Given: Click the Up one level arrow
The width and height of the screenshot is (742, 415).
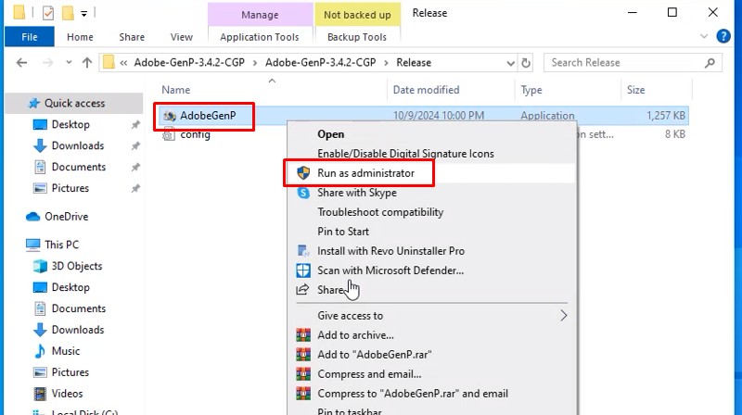Looking at the screenshot, I should pos(86,63).
